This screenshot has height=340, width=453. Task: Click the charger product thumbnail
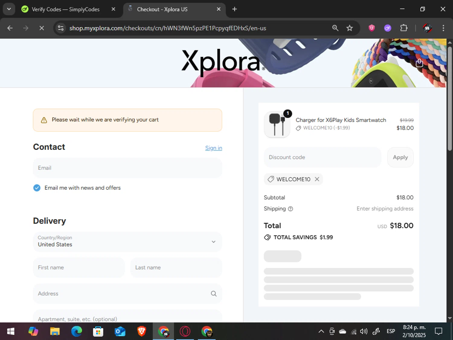click(x=277, y=125)
